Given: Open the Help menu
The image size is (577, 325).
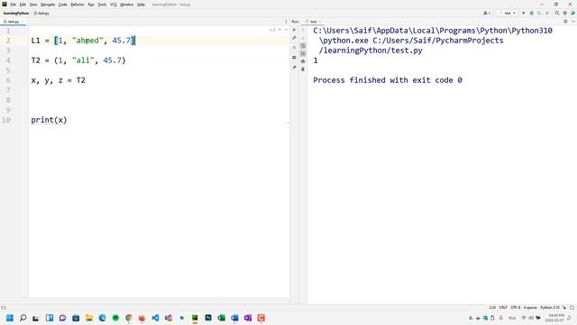Looking at the screenshot, I should pyautogui.click(x=141, y=5).
